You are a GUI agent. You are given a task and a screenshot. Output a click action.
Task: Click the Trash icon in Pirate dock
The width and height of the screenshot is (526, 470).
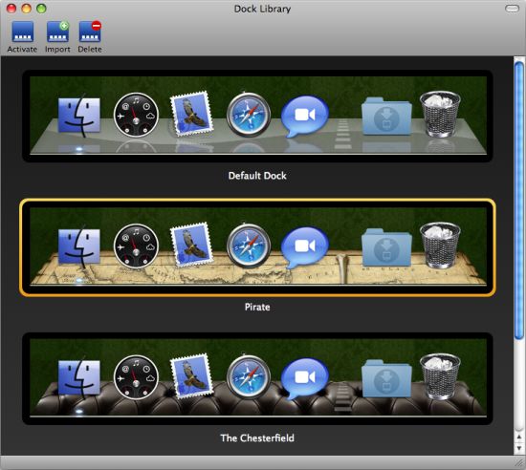click(x=440, y=245)
